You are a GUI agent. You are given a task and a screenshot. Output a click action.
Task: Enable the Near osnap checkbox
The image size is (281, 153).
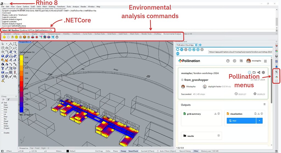(x=2, y=105)
